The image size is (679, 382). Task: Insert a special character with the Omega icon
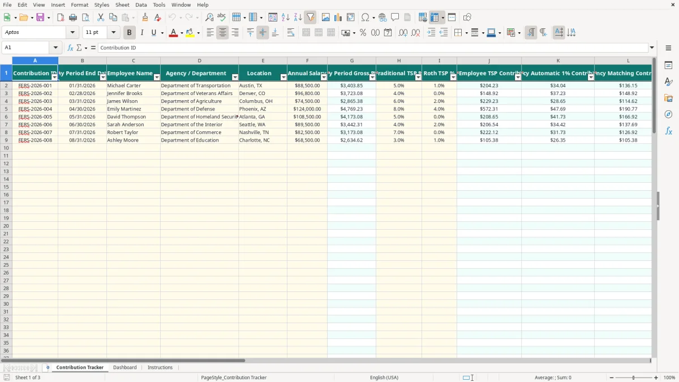(x=365, y=18)
